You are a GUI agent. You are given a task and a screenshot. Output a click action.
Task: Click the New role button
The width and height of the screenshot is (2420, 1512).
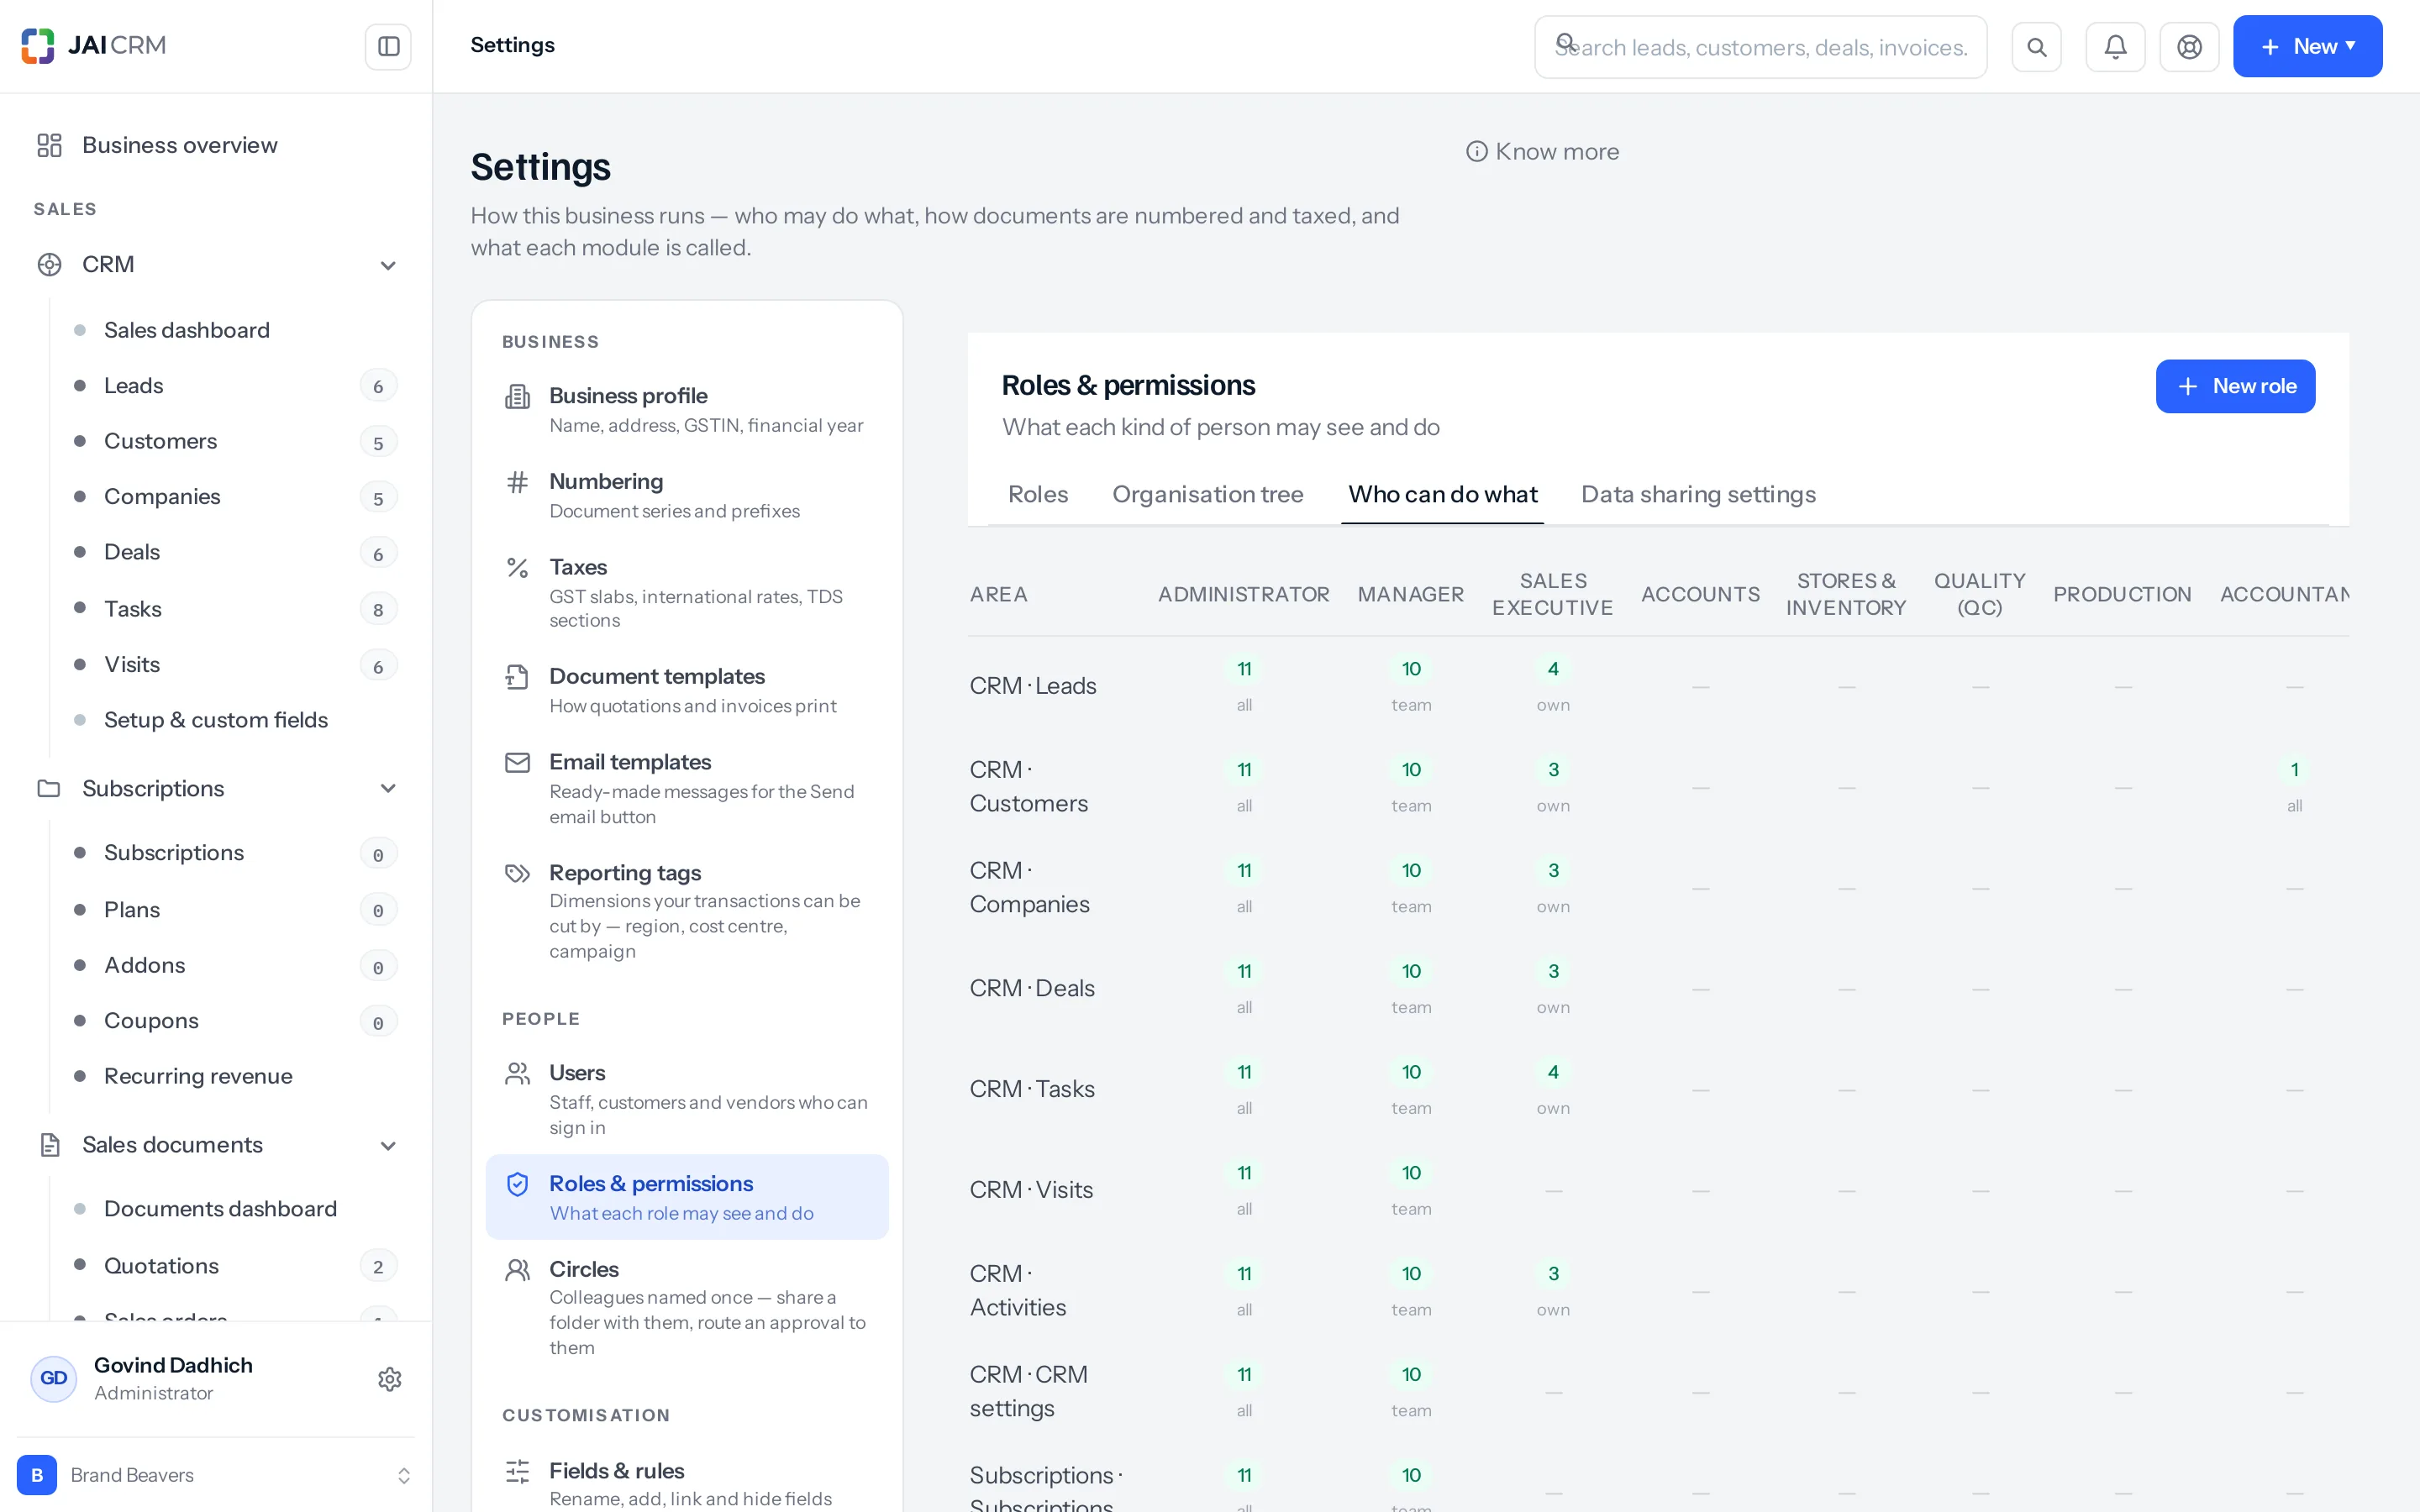tap(2235, 386)
